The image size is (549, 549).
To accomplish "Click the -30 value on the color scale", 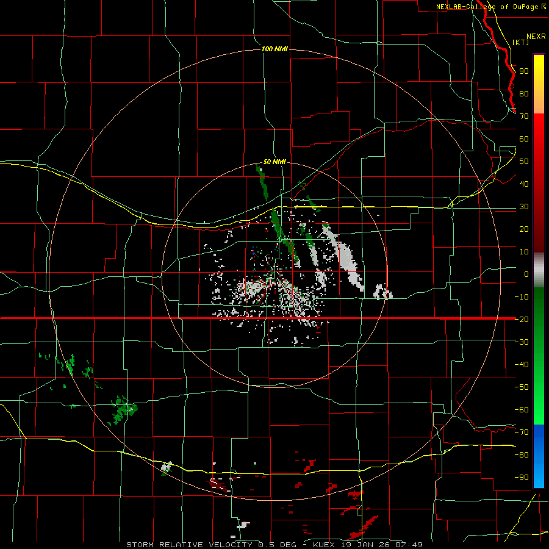I will 522,342.
